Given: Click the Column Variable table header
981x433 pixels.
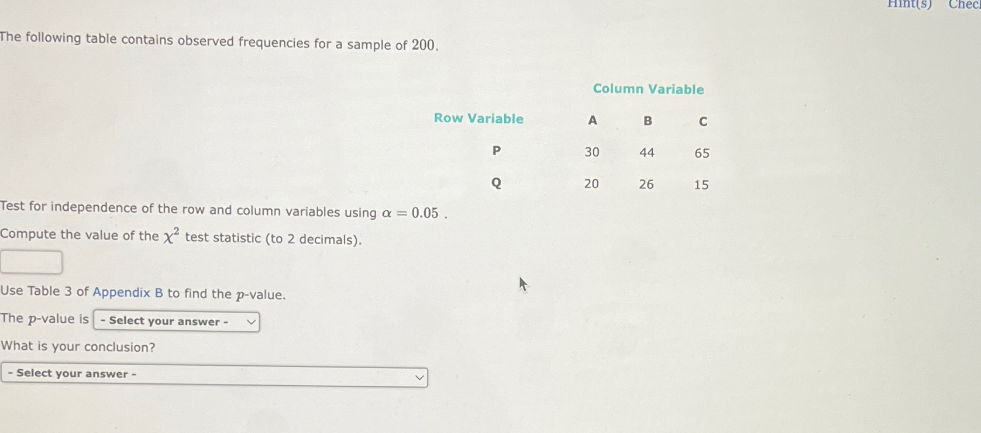Looking at the screenshot, I should [648, 89].
